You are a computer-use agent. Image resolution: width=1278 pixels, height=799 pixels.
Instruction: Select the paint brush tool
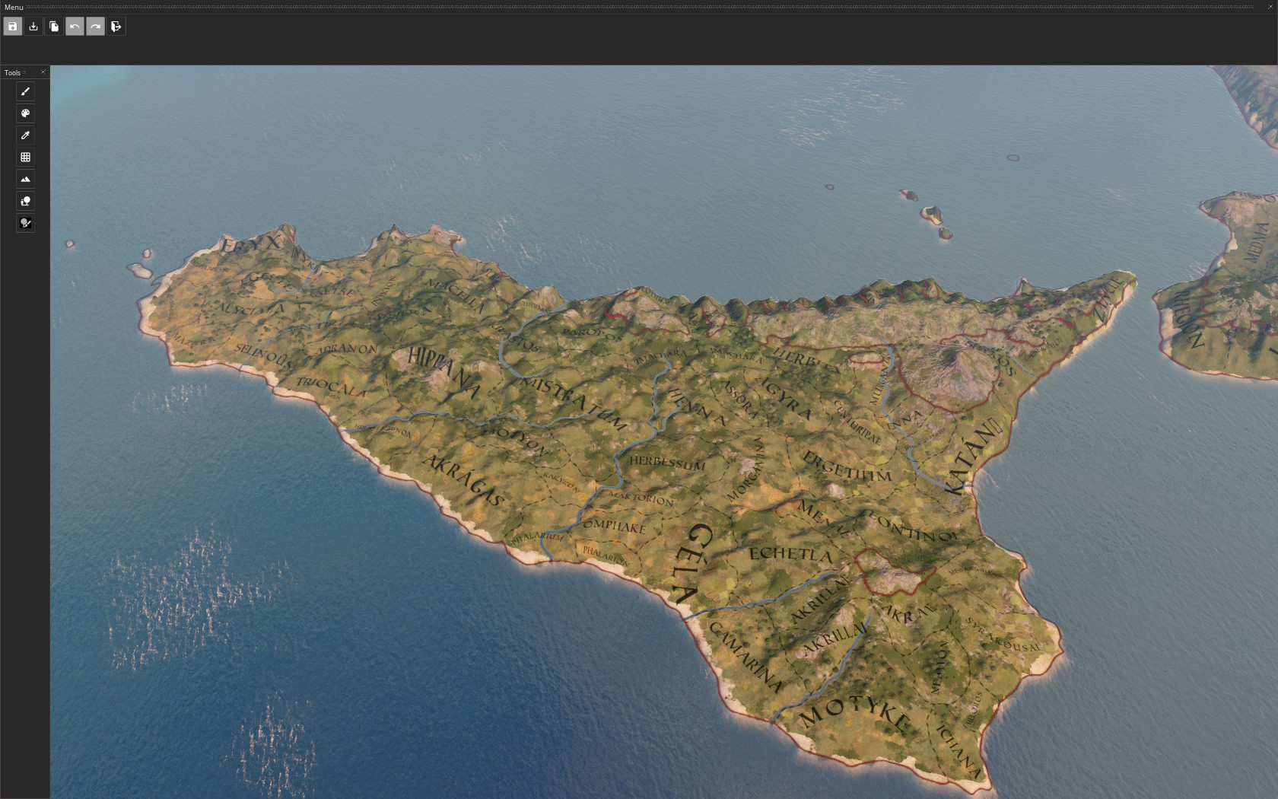25,91
